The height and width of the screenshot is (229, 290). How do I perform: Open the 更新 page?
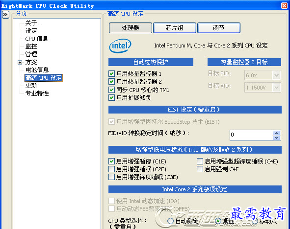click(x=31, y=85)
